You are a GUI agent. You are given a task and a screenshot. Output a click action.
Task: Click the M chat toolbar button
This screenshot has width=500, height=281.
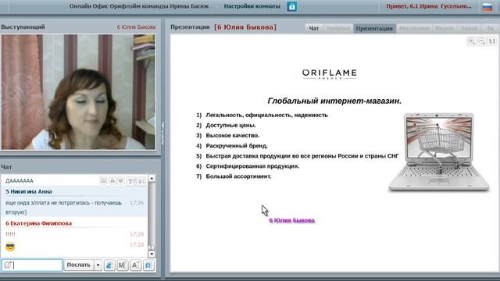[x=123, y=265]
